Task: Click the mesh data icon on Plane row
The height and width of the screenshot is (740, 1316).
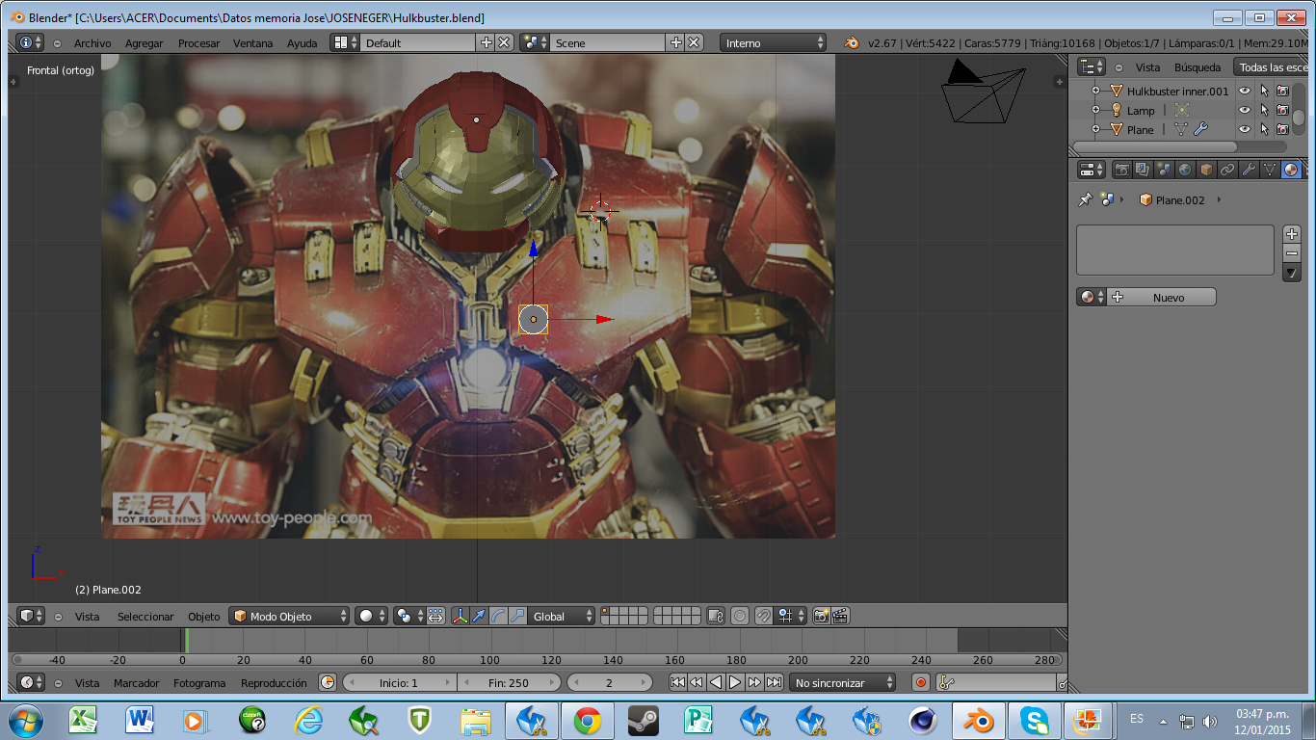Action: point(1181,129)
